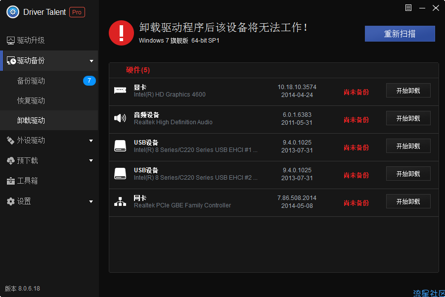
Task: Click 尚未备份 status in 音频设备 row
Action: (x=356, y=120)
